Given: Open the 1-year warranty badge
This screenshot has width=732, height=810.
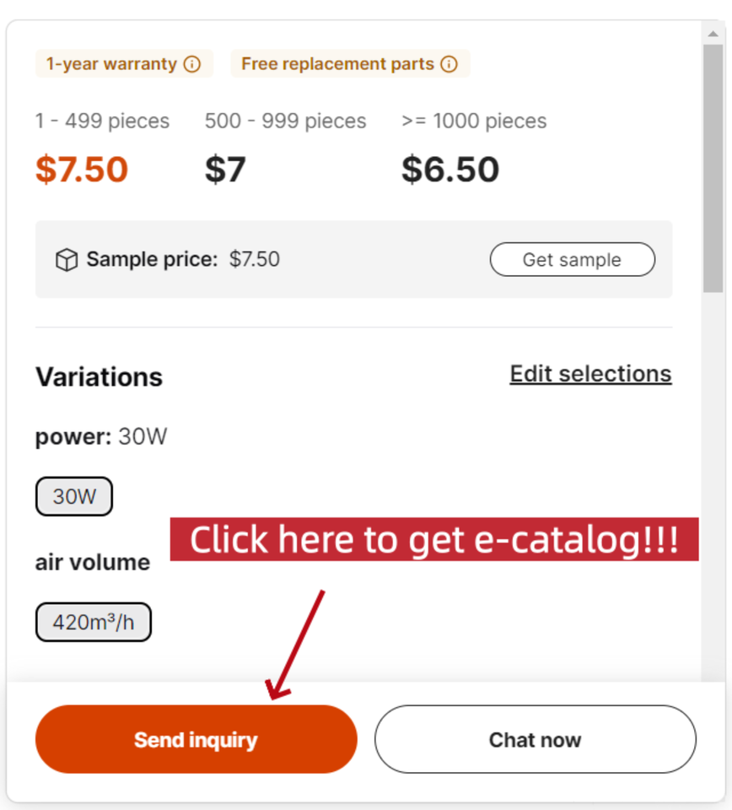Looking at the screenshot, I should [x=112, y=64].
